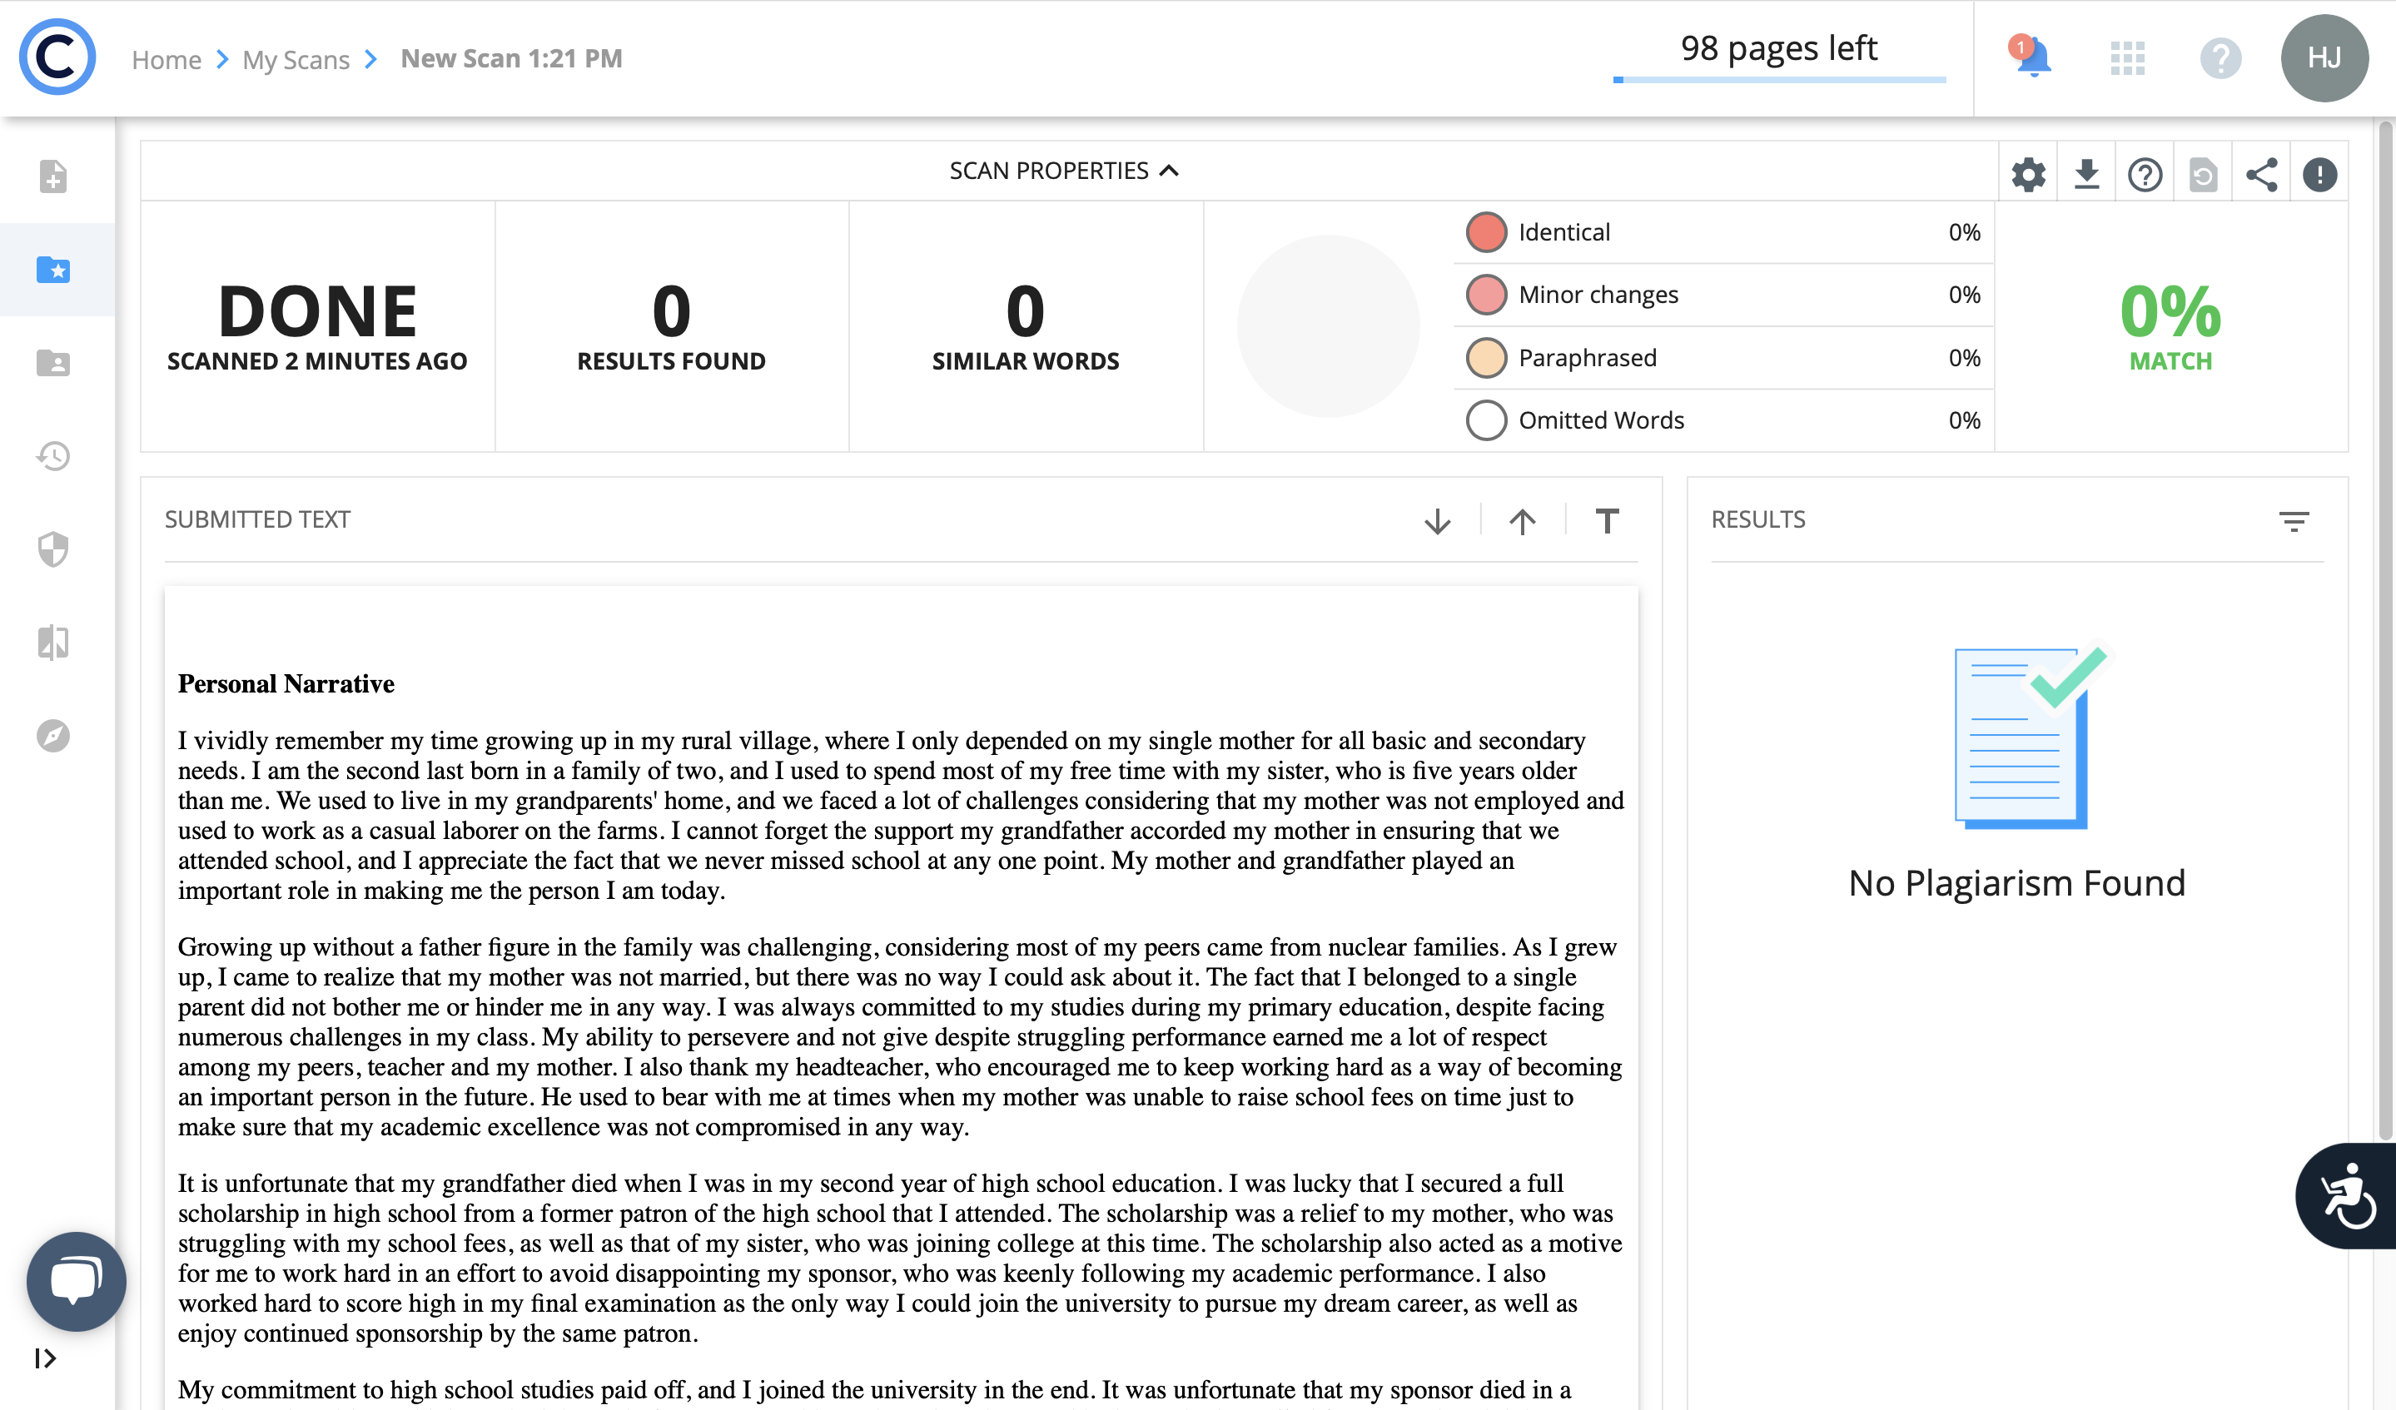Expand the app grid menu
The height and width of the screenshot is (1410, 2396).
(2125, 59)
